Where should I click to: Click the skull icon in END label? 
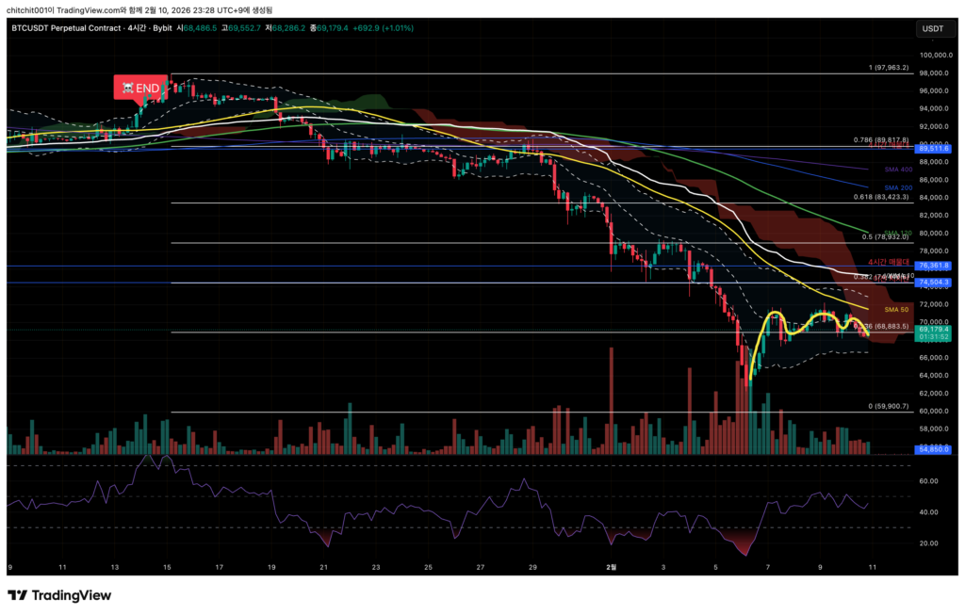click(x=124, y=88)
